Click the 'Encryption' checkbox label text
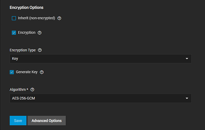The width and height of the screenshot is (205, 130). pos(27,33)
